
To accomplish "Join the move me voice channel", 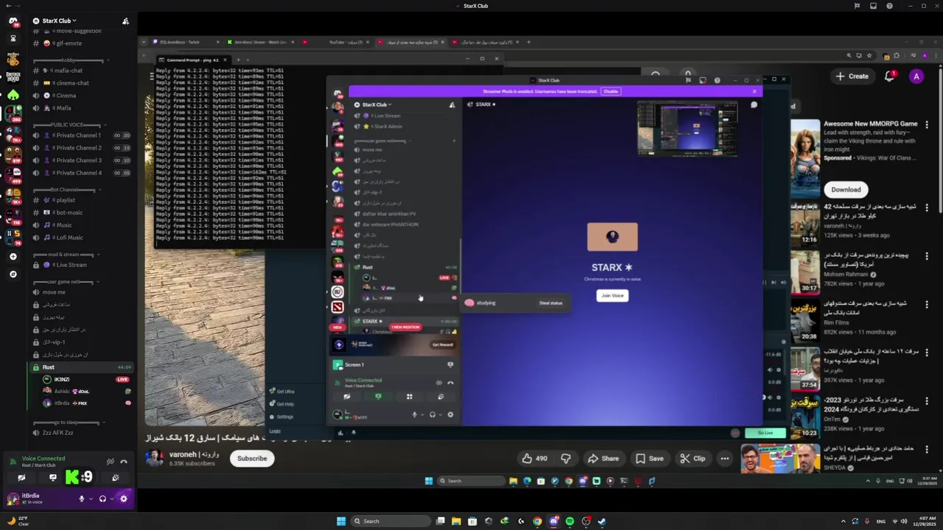I will 81,292.
